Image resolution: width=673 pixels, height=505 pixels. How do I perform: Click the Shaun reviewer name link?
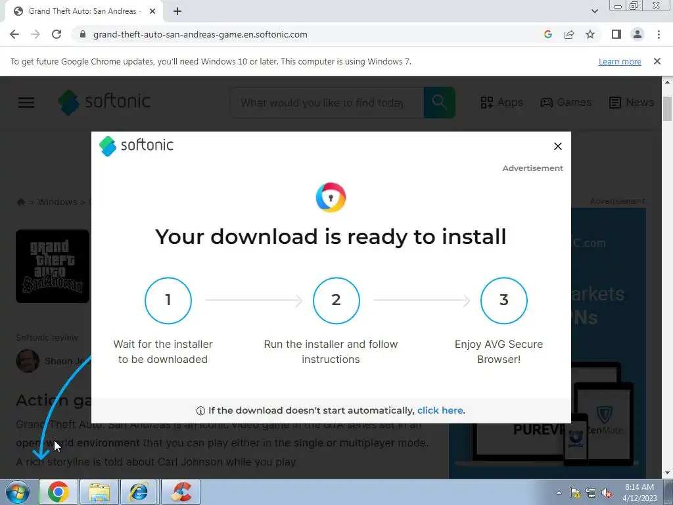[68, 361]
